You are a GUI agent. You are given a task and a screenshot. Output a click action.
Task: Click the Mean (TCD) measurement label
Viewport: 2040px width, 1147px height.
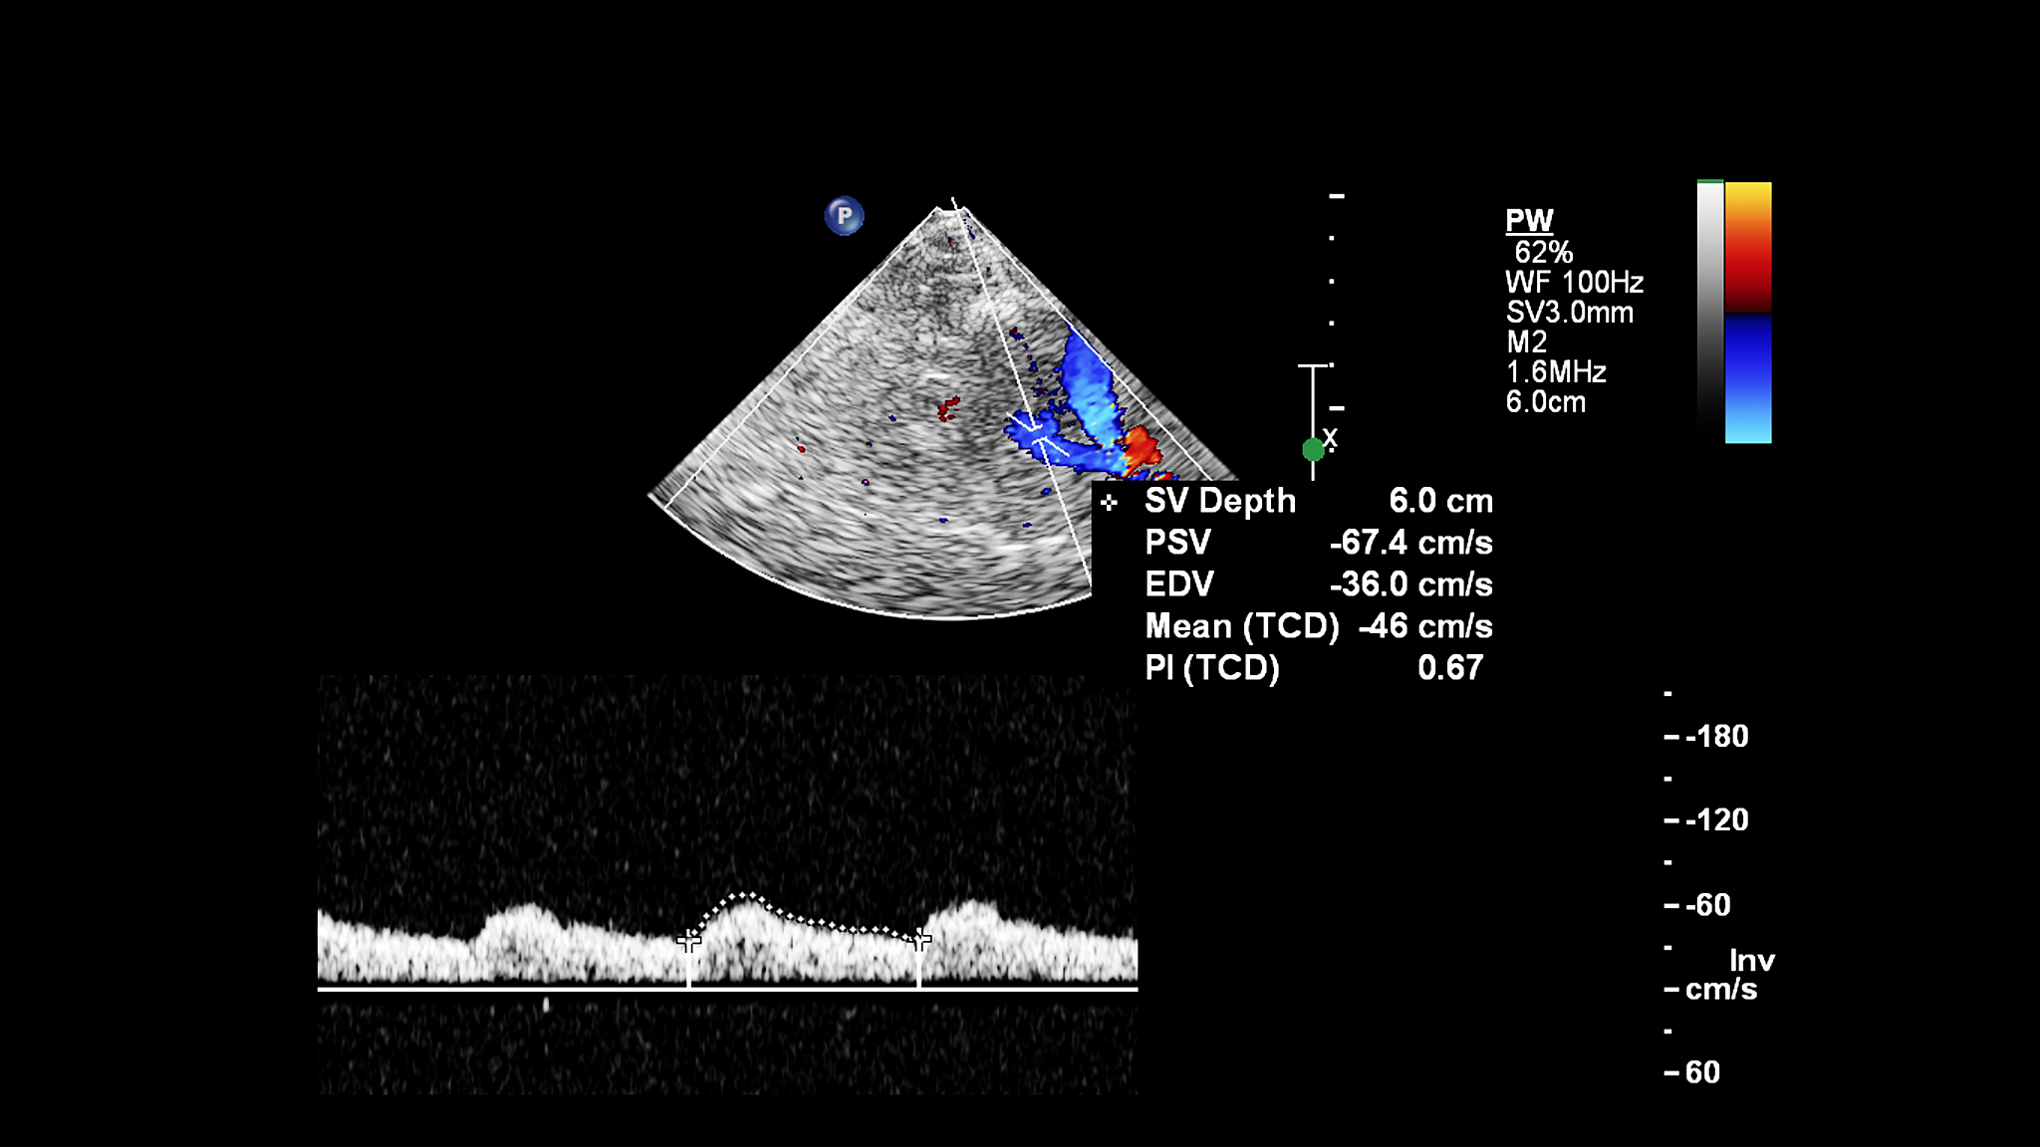click(1241, 626)
